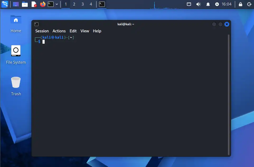Click the log out icon
This screenshot has width=254, height=167.
249,4
